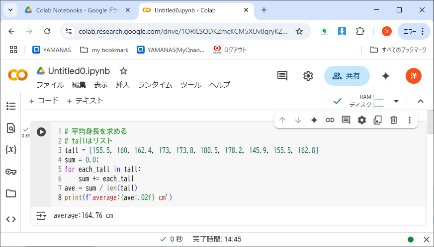Image resolution: width=434 pixels, height=247 pixels.
Task: Open the Files folder panel in sidebar
Action: (10, 193)
